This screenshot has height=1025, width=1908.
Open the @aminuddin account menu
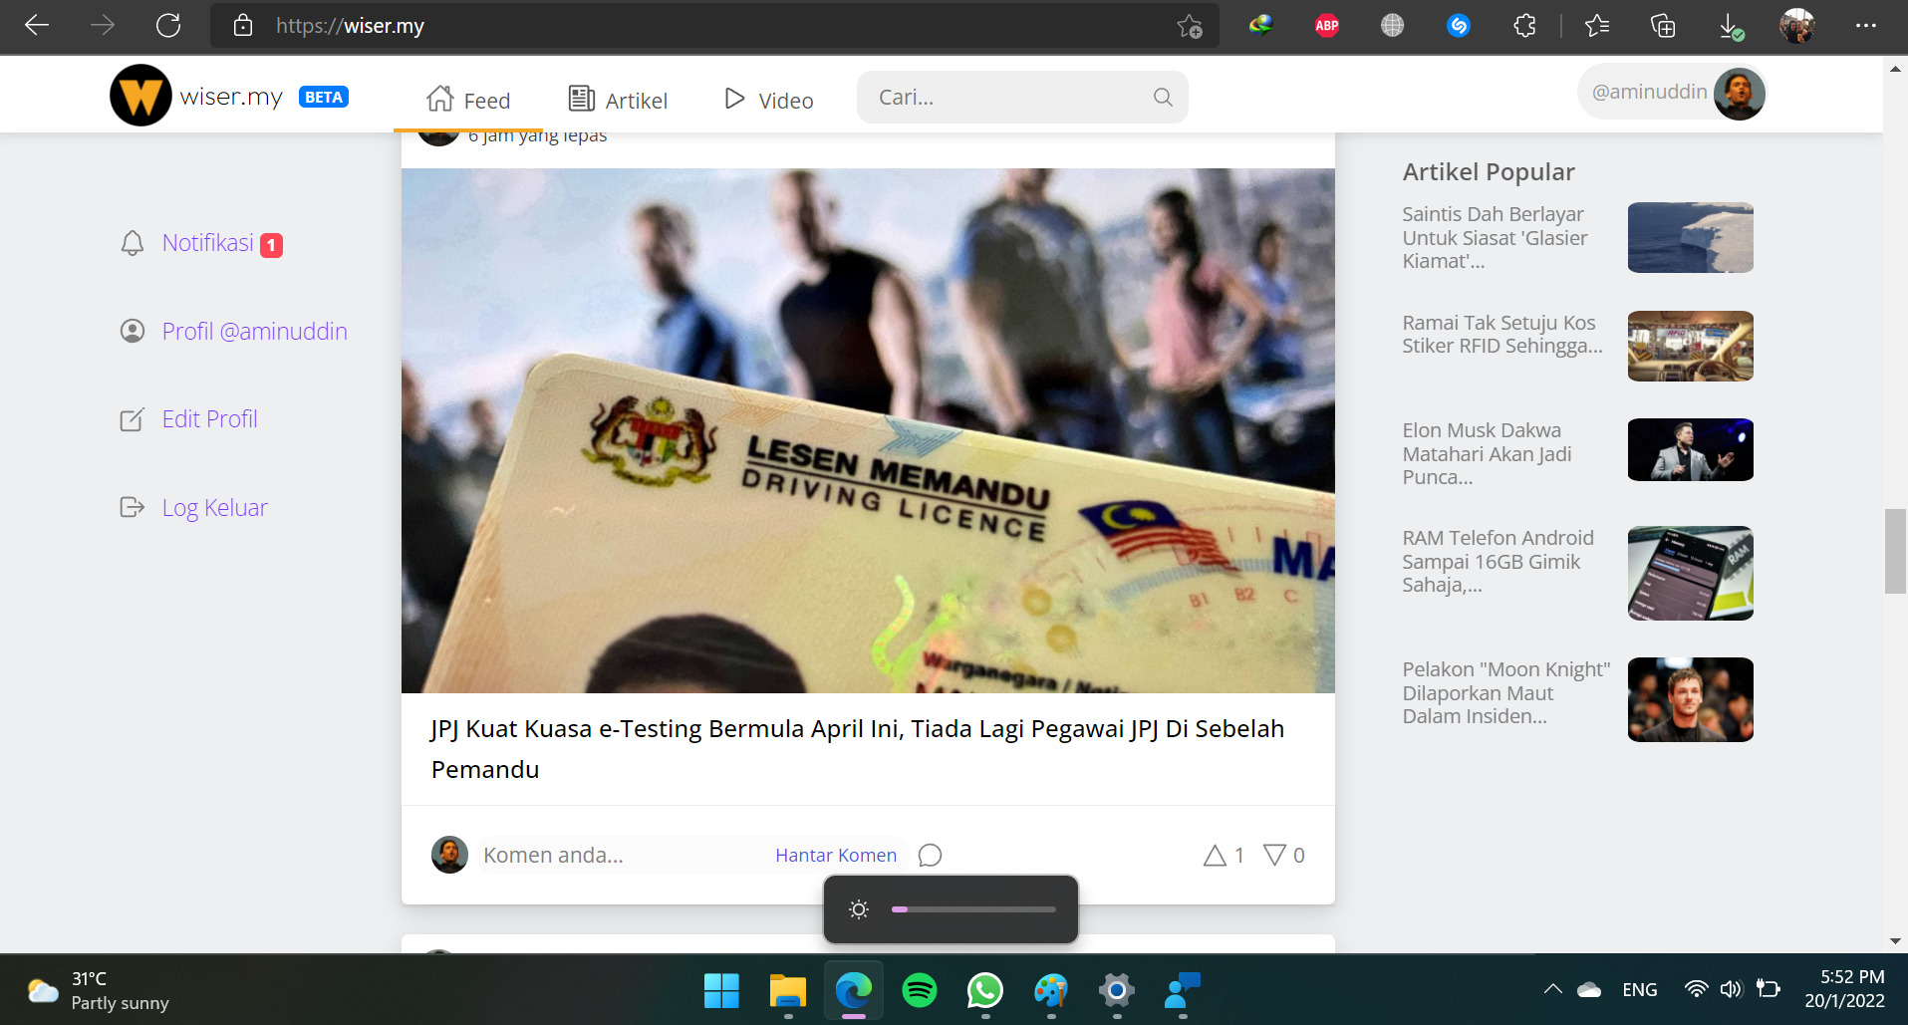coord(1672,93)
